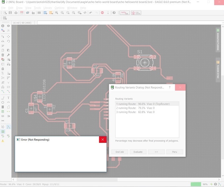This screenshot has width=224, height=187.
Task: Click the Print toolbar icon
Action: coord(16,13)
